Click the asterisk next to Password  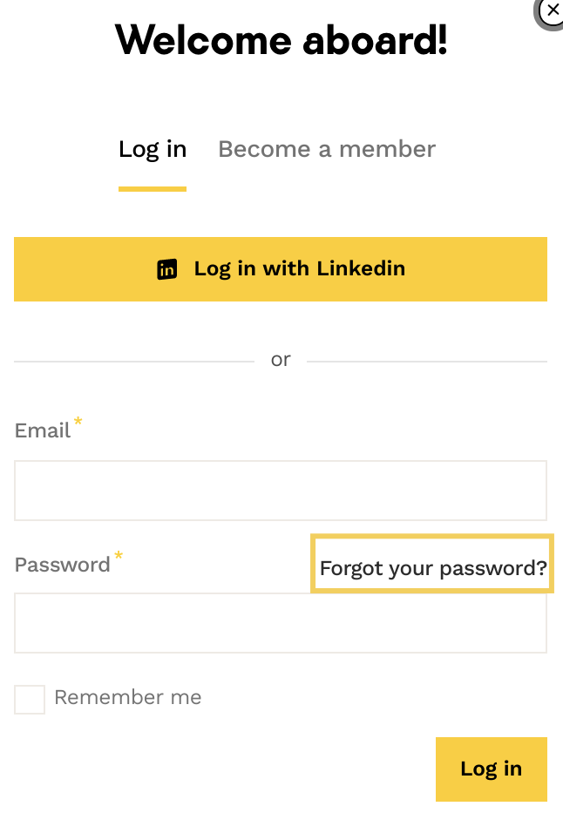tap(119, 556)
